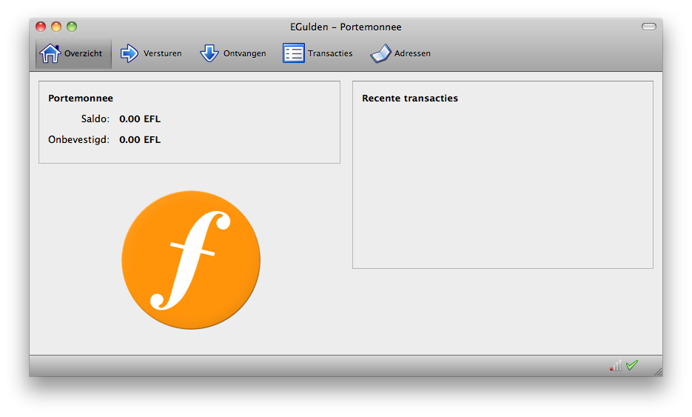
Task: Click the toolbar toggle pill button
Action: 649,27
